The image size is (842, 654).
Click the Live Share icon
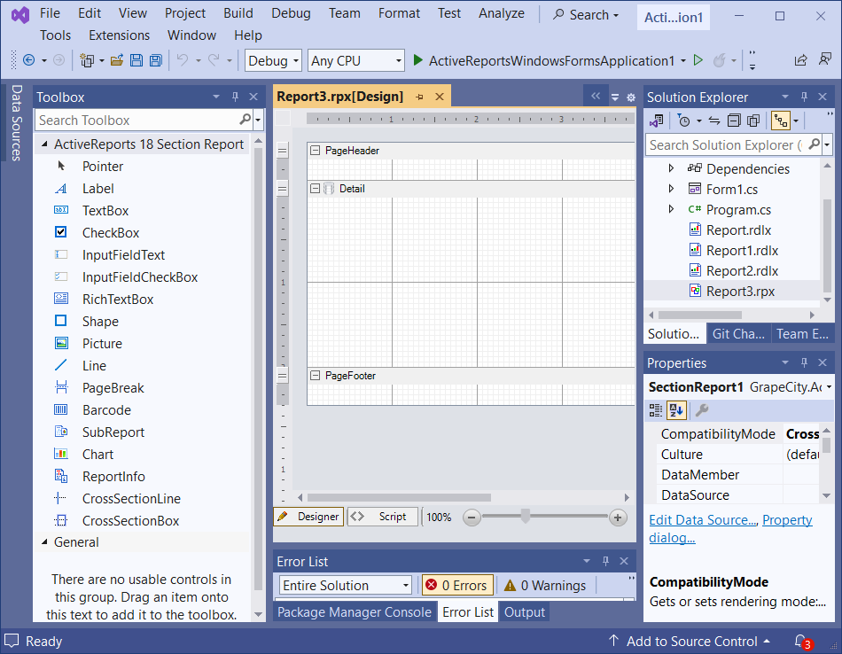coord(800,60)
